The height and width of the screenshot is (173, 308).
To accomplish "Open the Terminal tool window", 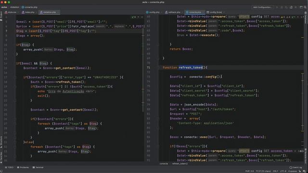I will pos(38,167).
